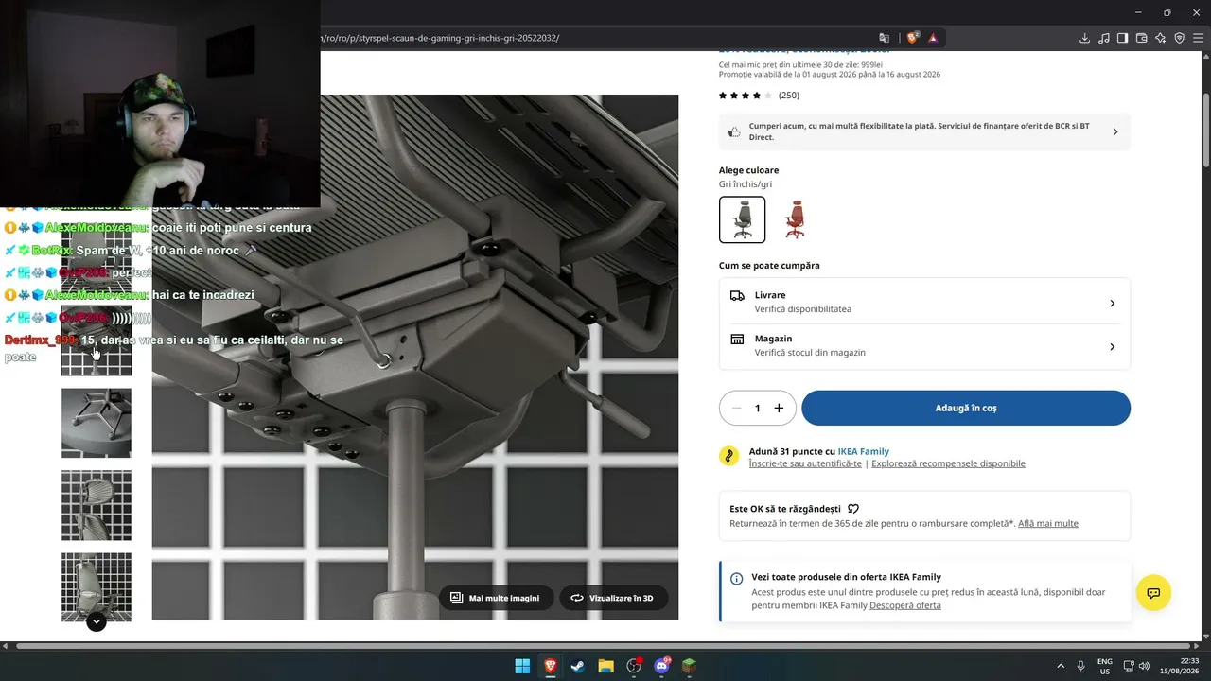
Task: Open the 250 reviews star rating
Action: pyautogui.click(x=759, y=96)
